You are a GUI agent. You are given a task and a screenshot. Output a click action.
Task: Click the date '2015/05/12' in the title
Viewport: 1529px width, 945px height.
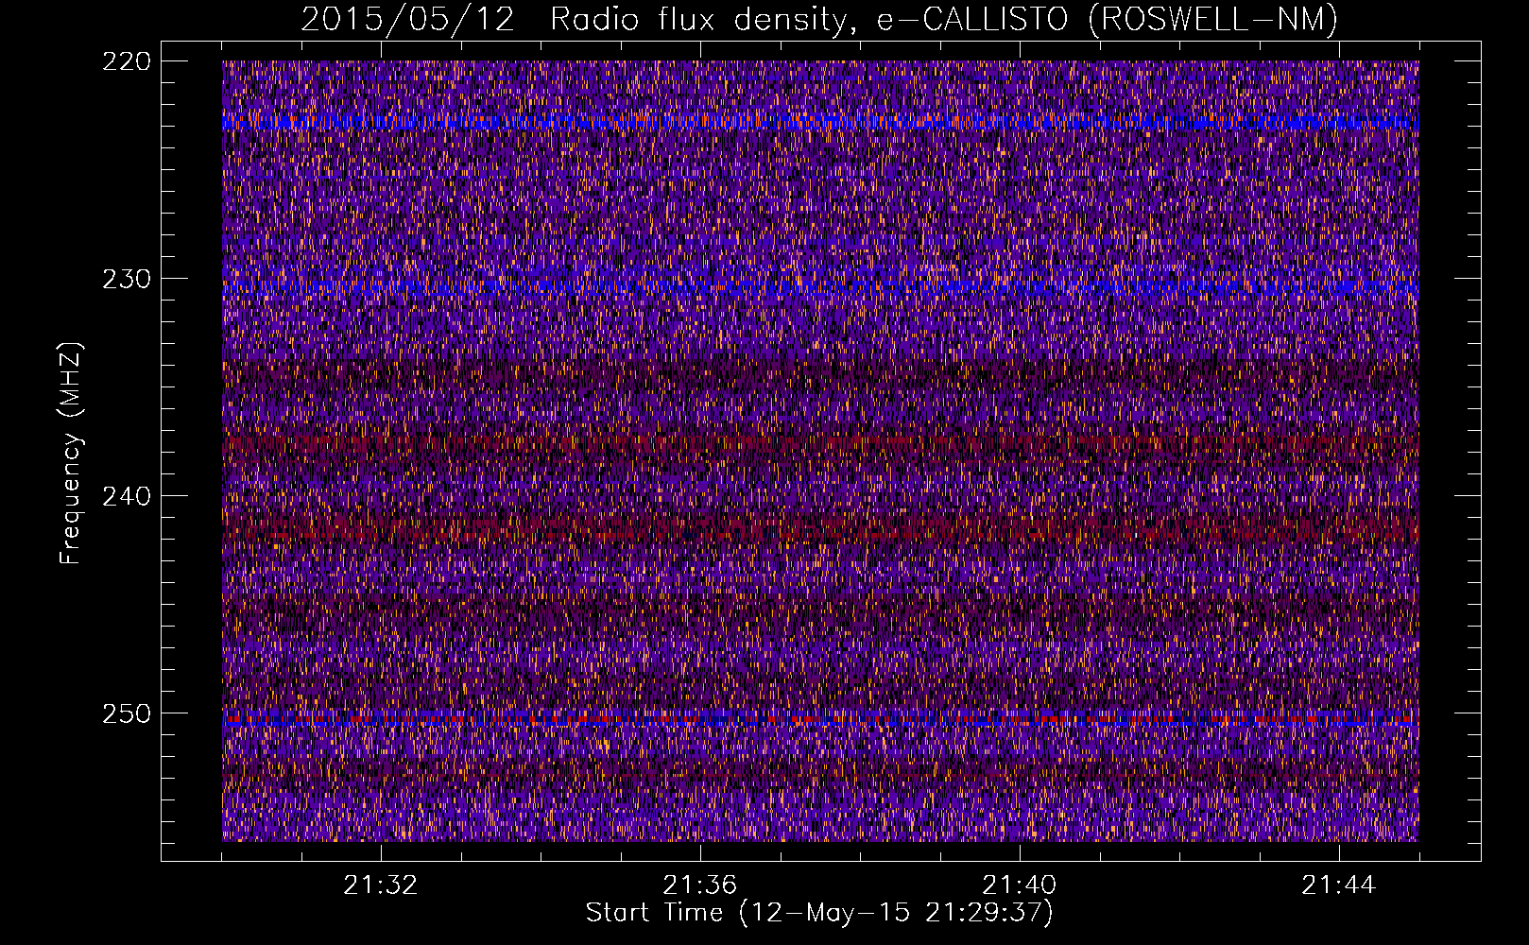point(408,19)
